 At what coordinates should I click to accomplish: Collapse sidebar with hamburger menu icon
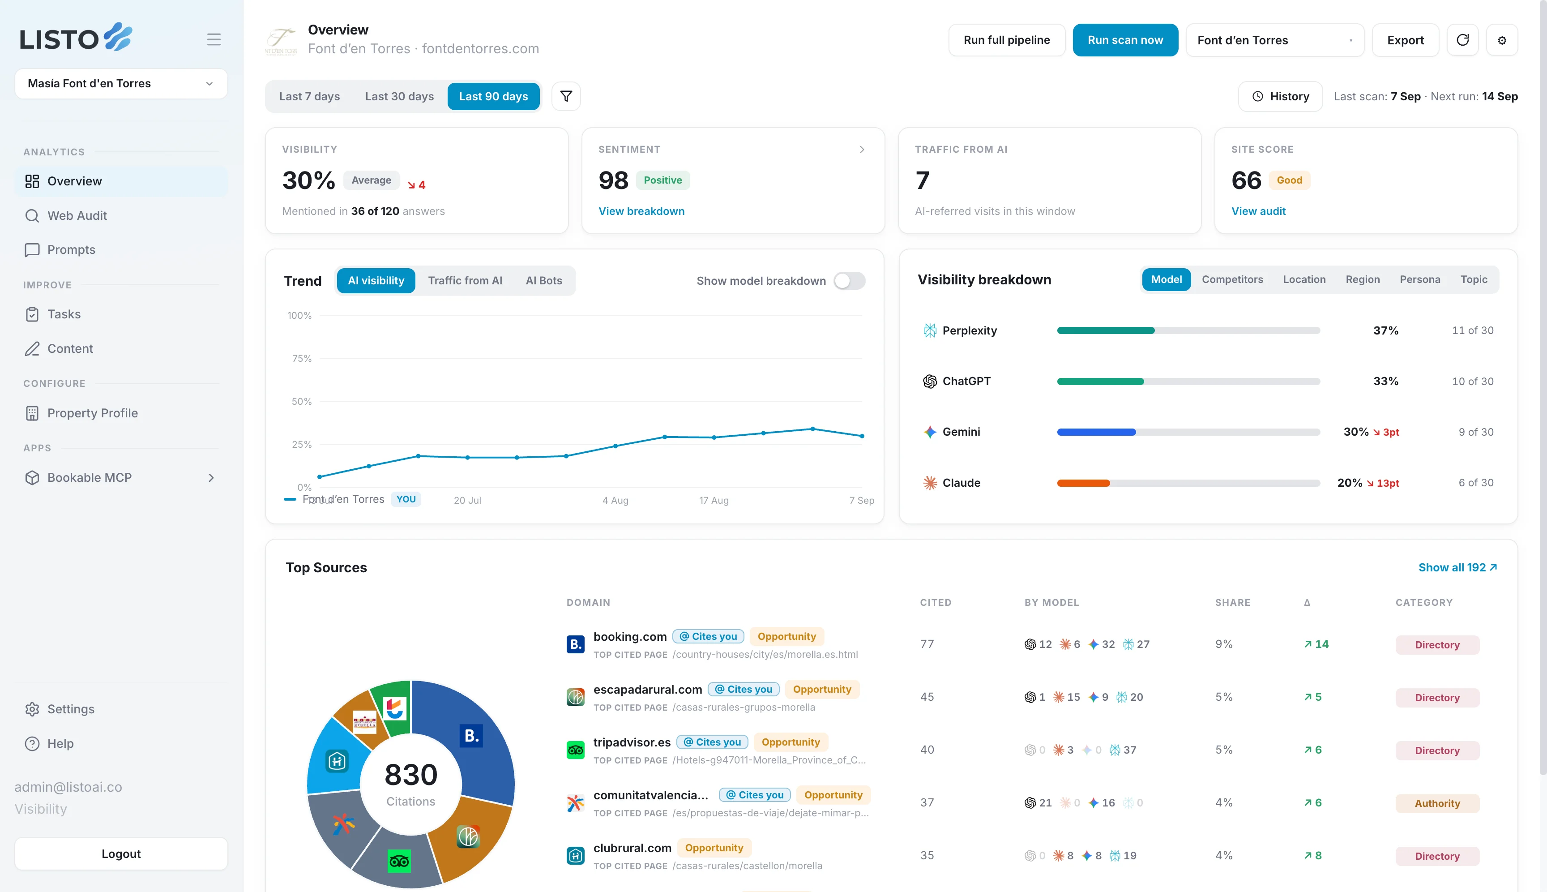pyautogui.click(x=214, y=40)
